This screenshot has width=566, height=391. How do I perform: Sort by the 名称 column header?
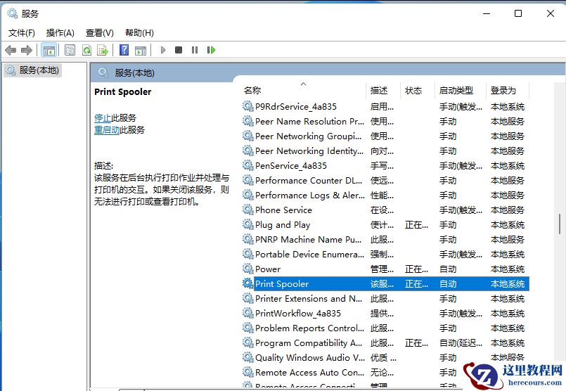pyautogui.click(x=304, y=90)
